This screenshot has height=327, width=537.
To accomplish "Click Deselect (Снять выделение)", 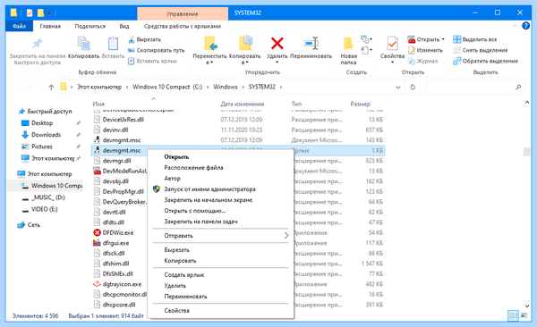I will click(x=480, y=50).
